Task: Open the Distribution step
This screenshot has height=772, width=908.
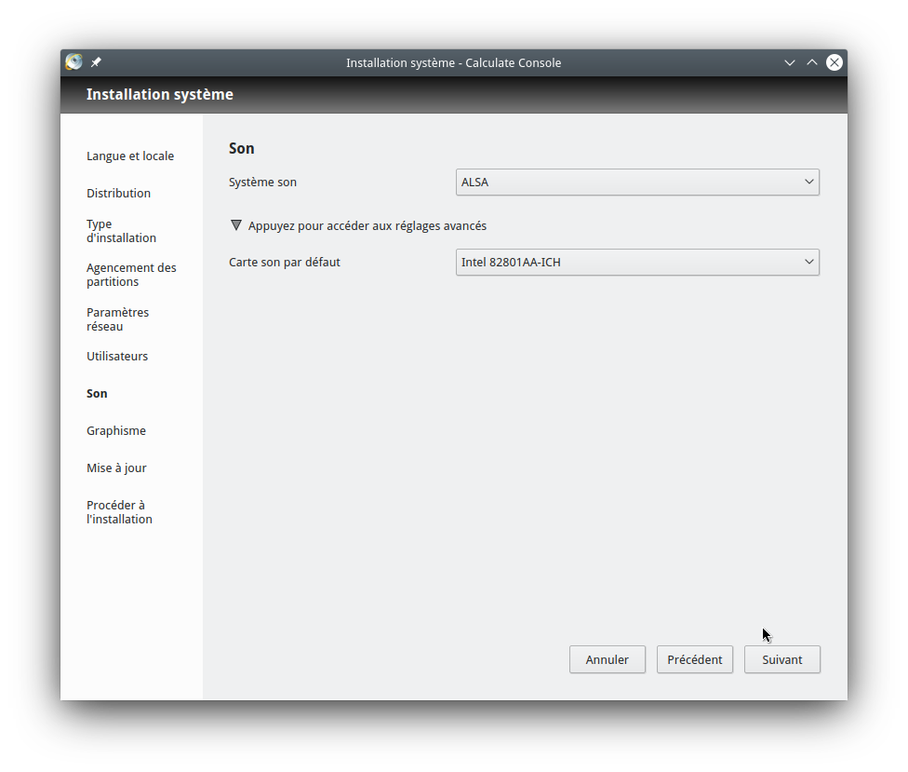Action: coord(118,194)
